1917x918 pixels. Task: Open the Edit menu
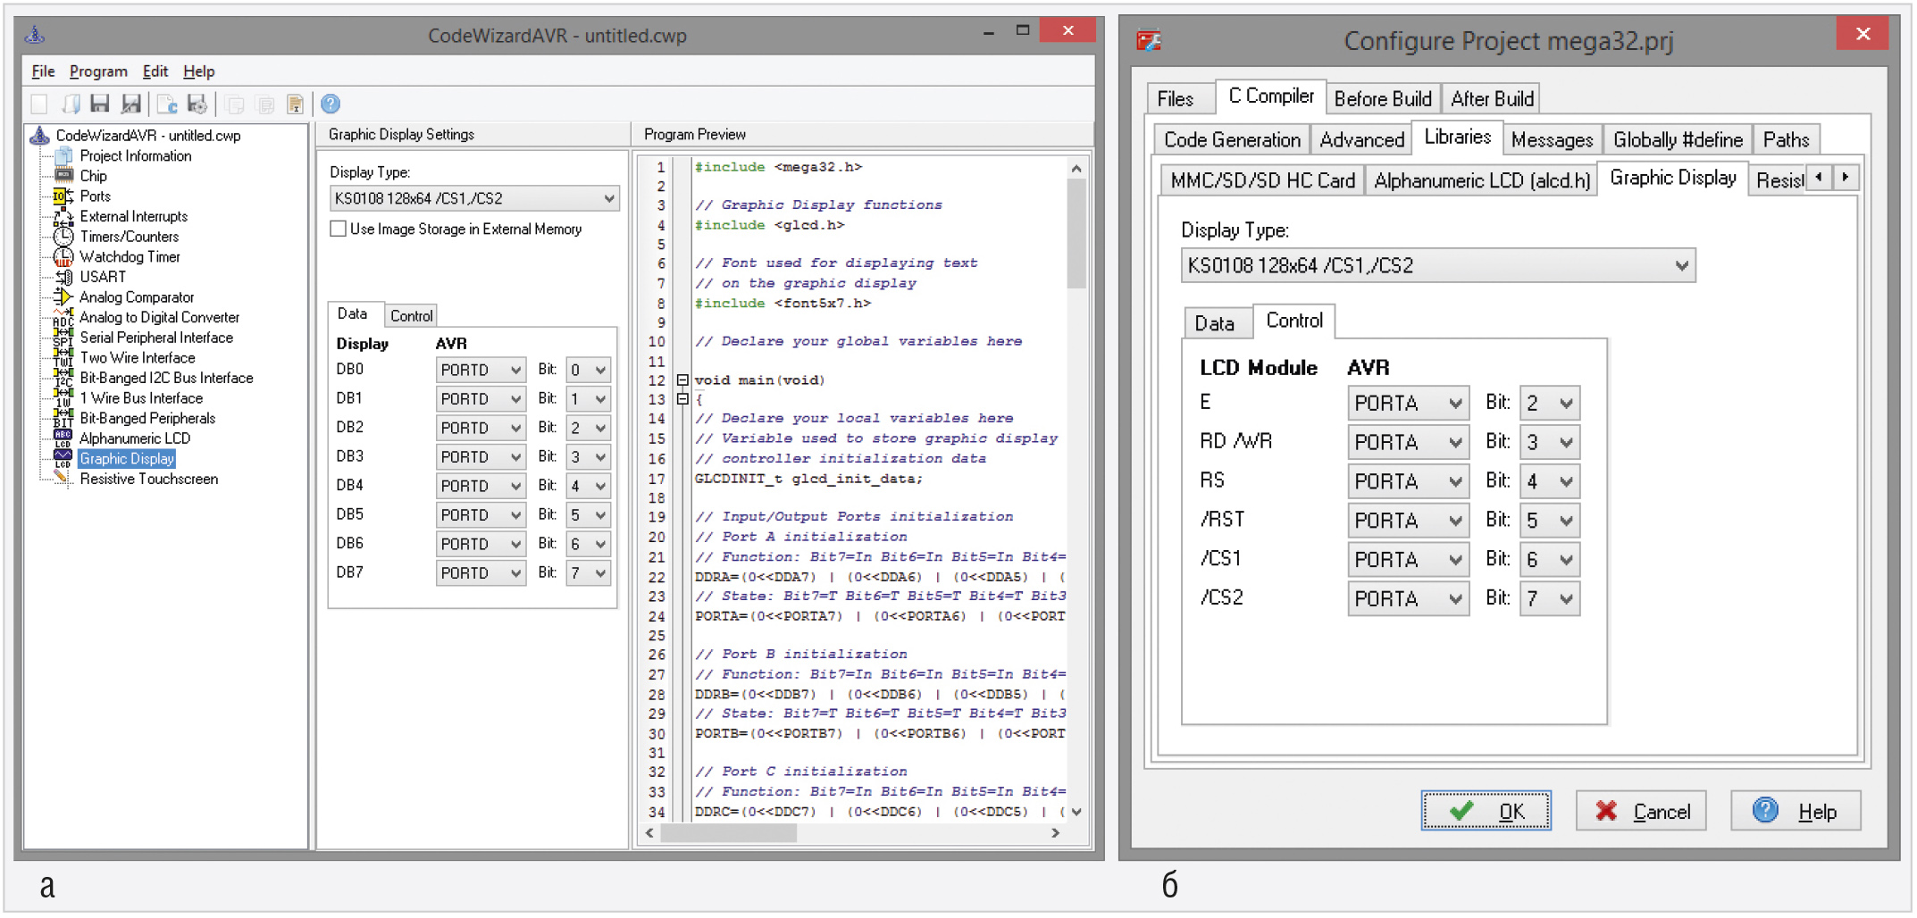tap(155, 71)
